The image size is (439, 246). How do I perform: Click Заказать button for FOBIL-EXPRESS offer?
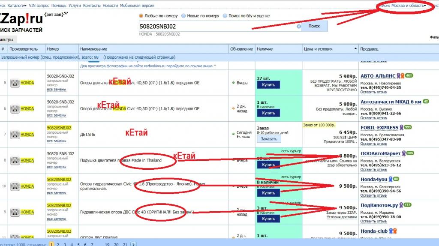pos(269,139)
